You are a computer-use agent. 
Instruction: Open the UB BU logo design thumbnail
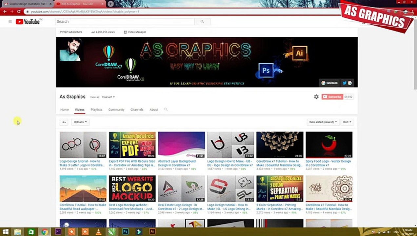[230, 145]
